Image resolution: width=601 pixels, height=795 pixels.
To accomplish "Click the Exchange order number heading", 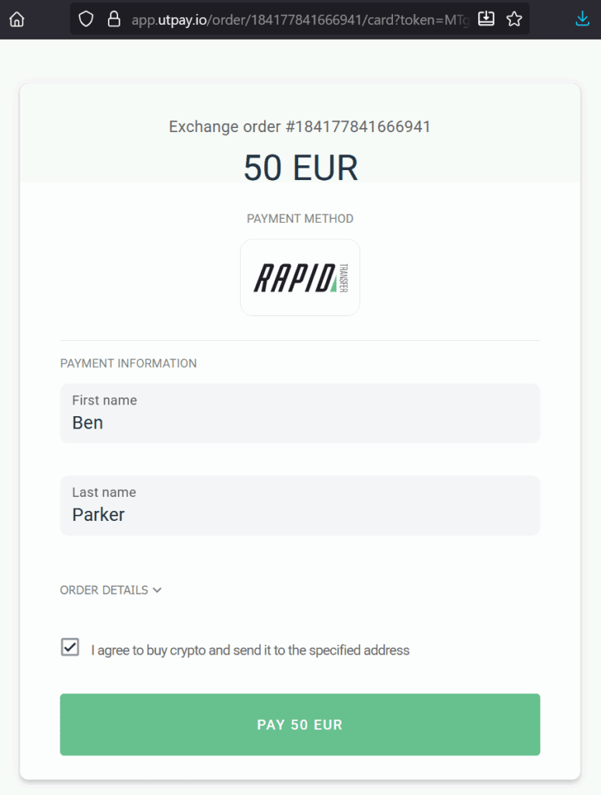I will click(x=300, y=127).
